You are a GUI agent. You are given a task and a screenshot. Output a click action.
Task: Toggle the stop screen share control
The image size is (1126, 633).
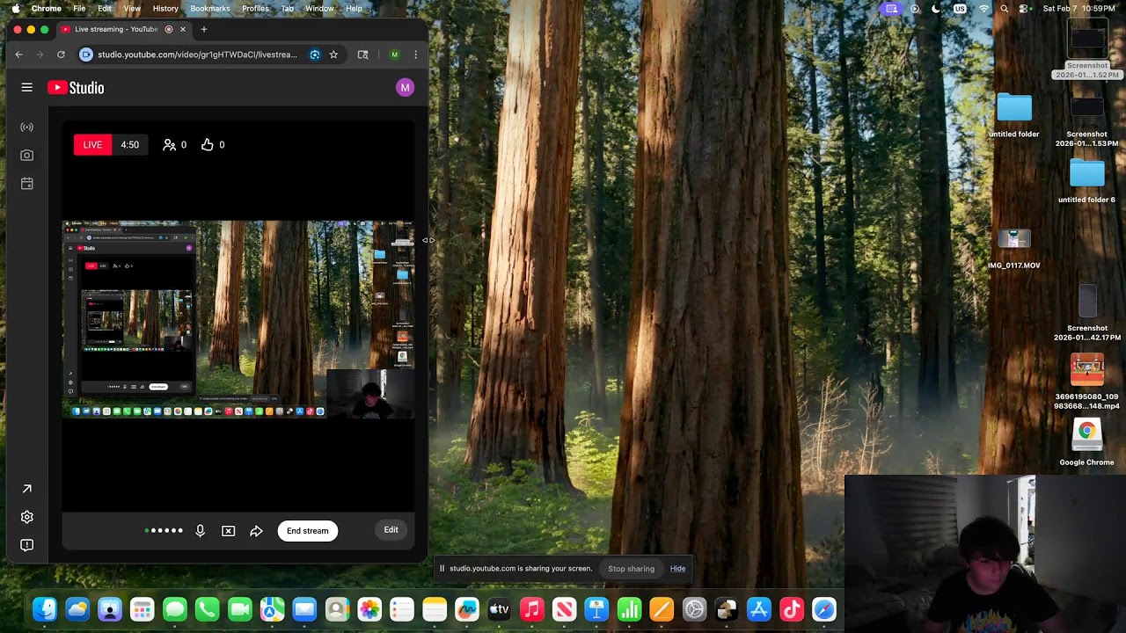pos(228,531)
